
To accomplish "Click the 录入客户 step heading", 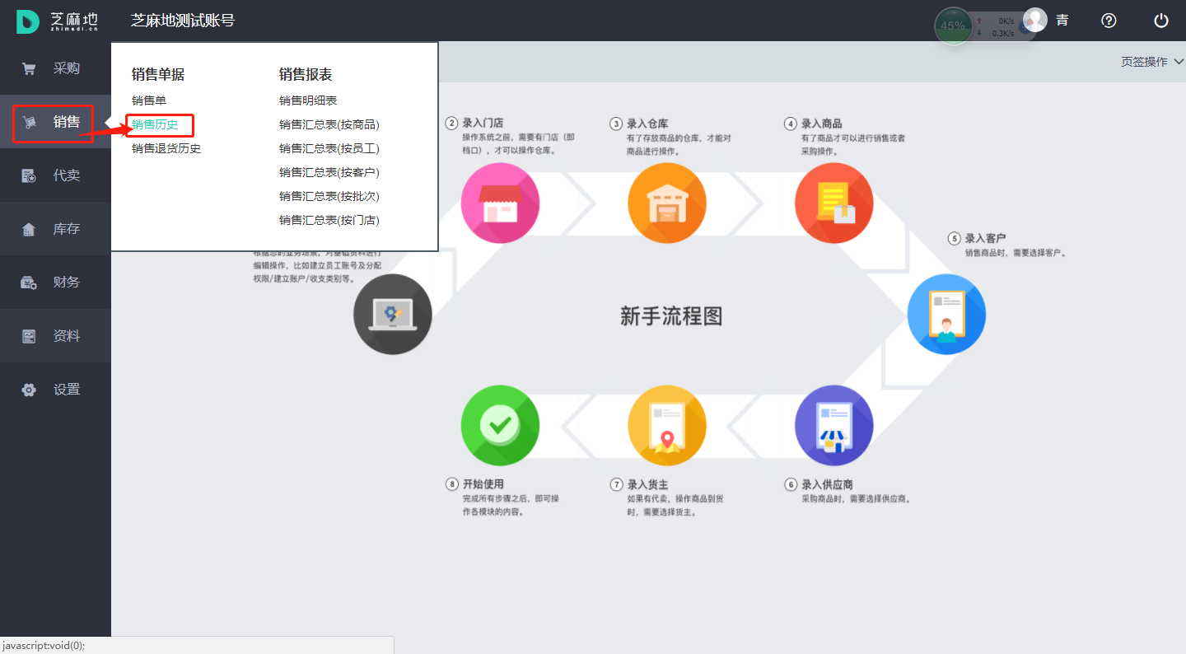I will click(x=986, y=238).
